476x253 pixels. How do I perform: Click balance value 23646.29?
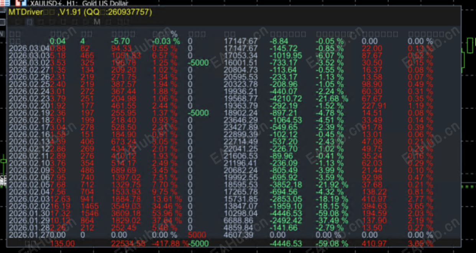(241, 120)
